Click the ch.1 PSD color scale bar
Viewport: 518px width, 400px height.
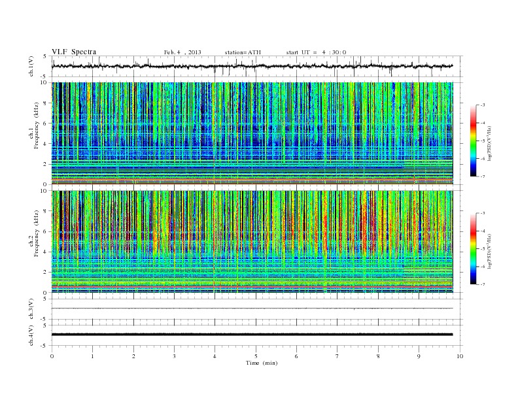473,141
